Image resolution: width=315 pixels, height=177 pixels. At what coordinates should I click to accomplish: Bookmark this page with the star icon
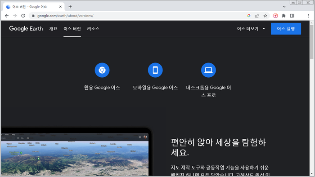pyautogui.click(x=265, y=16)
